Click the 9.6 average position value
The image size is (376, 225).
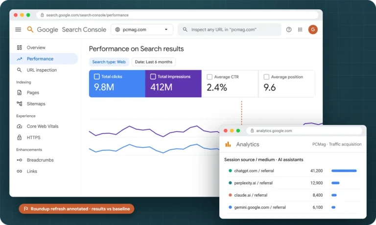[270, 87]
